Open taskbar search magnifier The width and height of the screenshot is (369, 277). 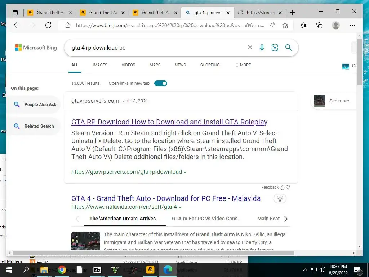26,269
